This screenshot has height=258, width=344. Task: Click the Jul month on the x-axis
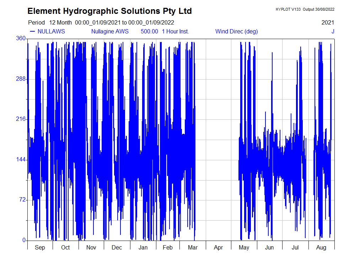click(x=295, y=248)
